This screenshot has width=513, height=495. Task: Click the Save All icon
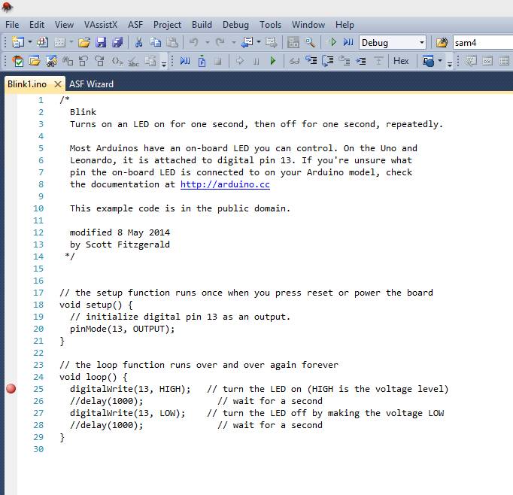click(x=117, y=43)
